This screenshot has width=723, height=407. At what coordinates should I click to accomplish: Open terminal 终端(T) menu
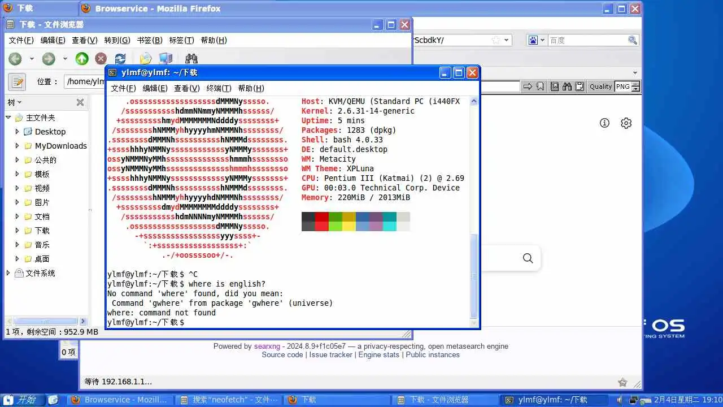pos(219,88)
